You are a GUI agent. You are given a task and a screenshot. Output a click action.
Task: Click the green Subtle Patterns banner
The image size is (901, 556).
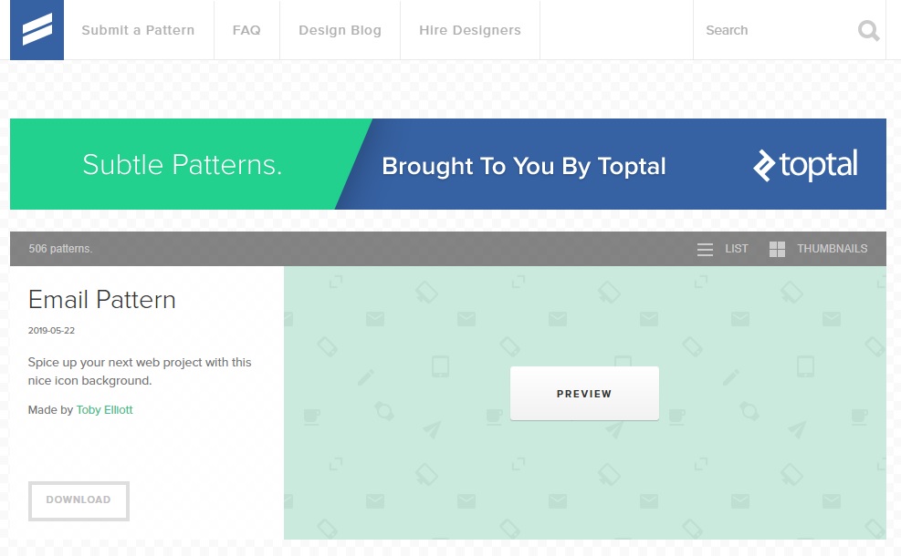tap(183, 165)
